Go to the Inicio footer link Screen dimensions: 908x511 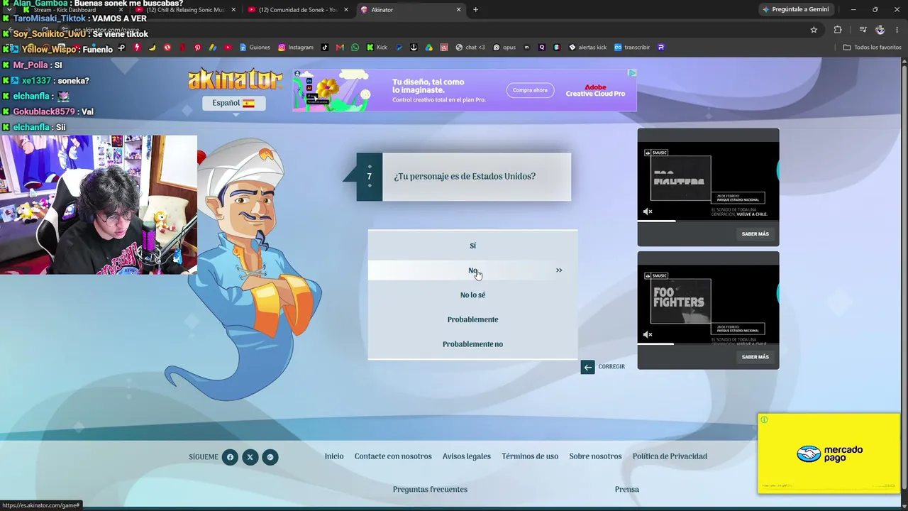(x=334, y=456)
